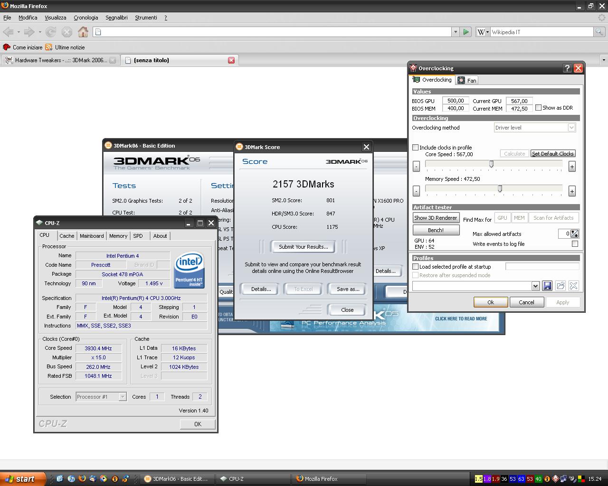Toggle 'Show as DDR' checkbox
Viewport: 608px width, 486px height.
click(x=538, y=108)
